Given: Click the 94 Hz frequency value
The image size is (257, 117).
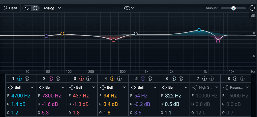Looking at the screenshot, I should click(110, 96).
